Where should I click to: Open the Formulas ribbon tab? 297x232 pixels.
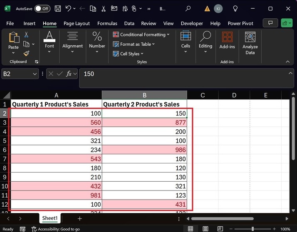click(x=107, y=23)
